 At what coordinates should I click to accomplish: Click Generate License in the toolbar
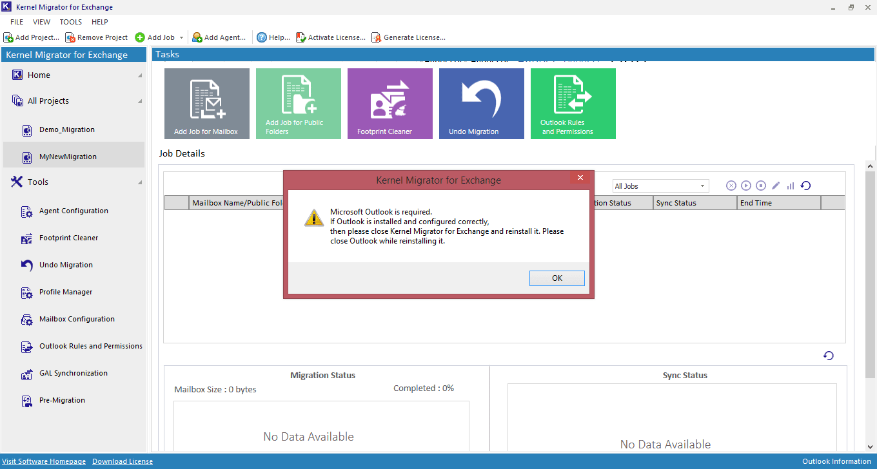408,37
